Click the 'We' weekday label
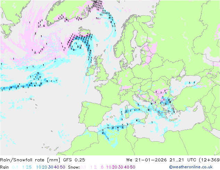The width and height of the screenshot is (220, 170). [x=129, y=160]
